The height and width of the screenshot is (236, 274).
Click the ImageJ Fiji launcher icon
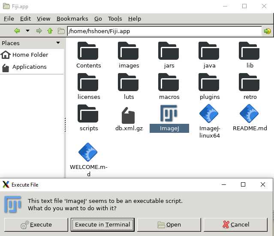[169, 113]
